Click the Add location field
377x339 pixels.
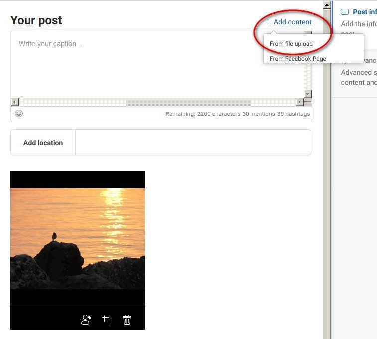[193, 142]
